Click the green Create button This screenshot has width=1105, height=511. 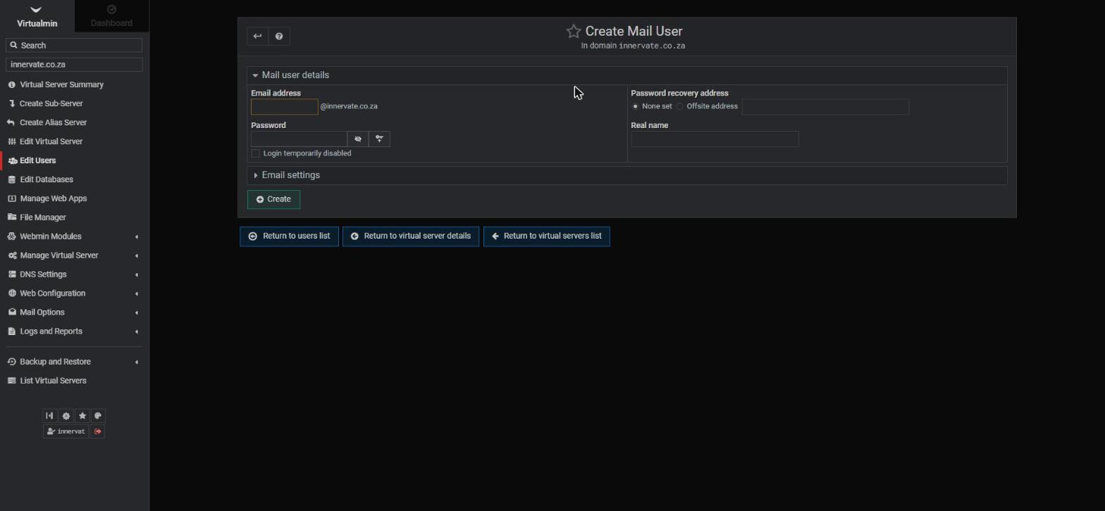point(273,199)
